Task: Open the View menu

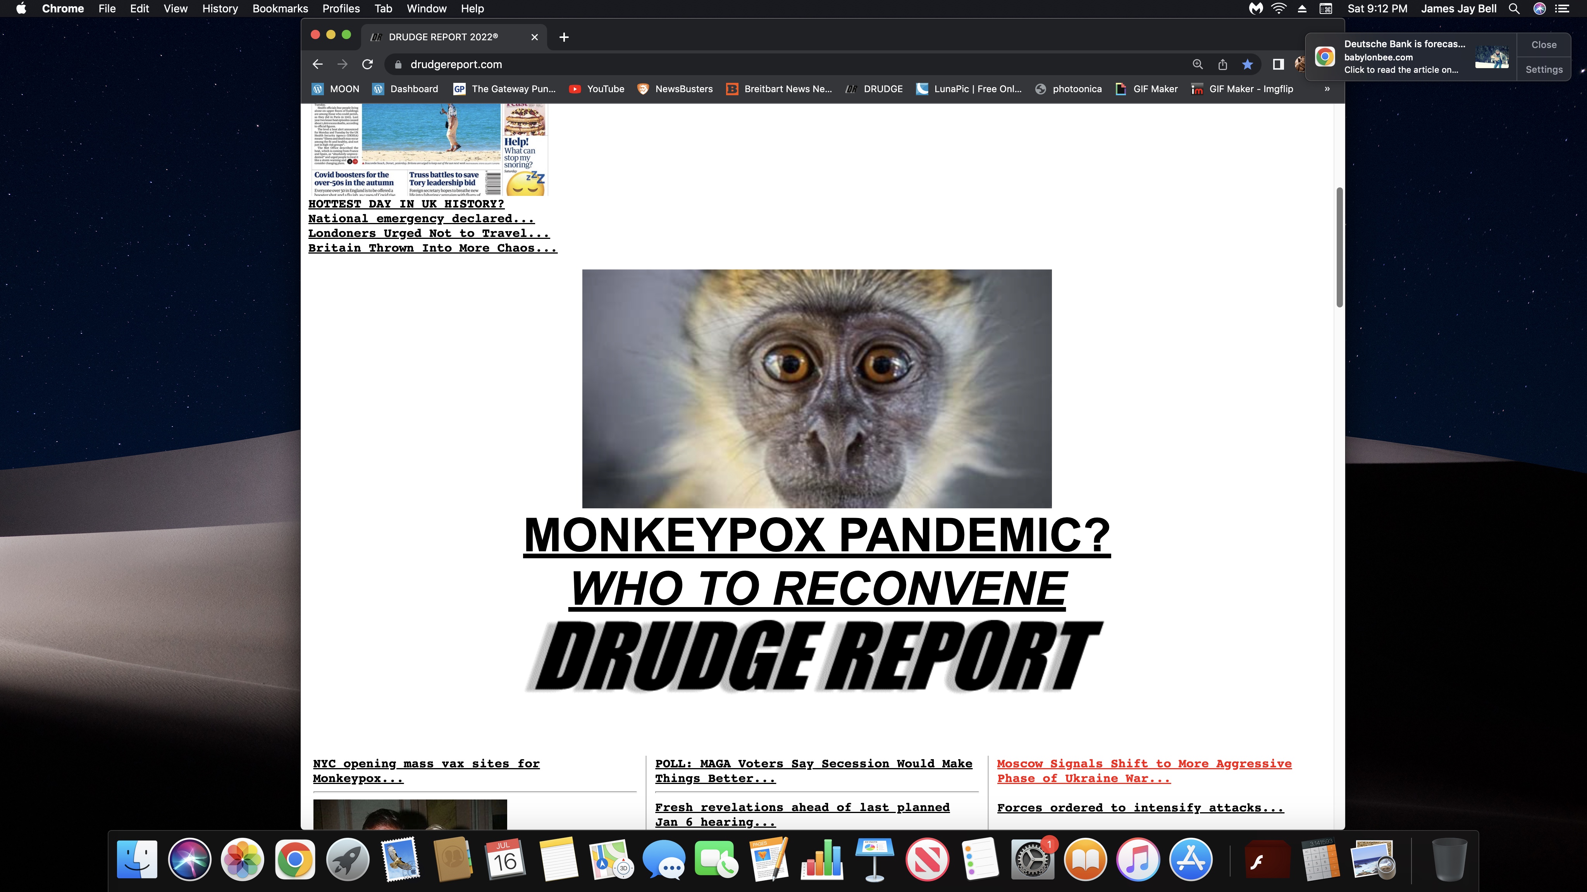Action: tap(176, 9)
